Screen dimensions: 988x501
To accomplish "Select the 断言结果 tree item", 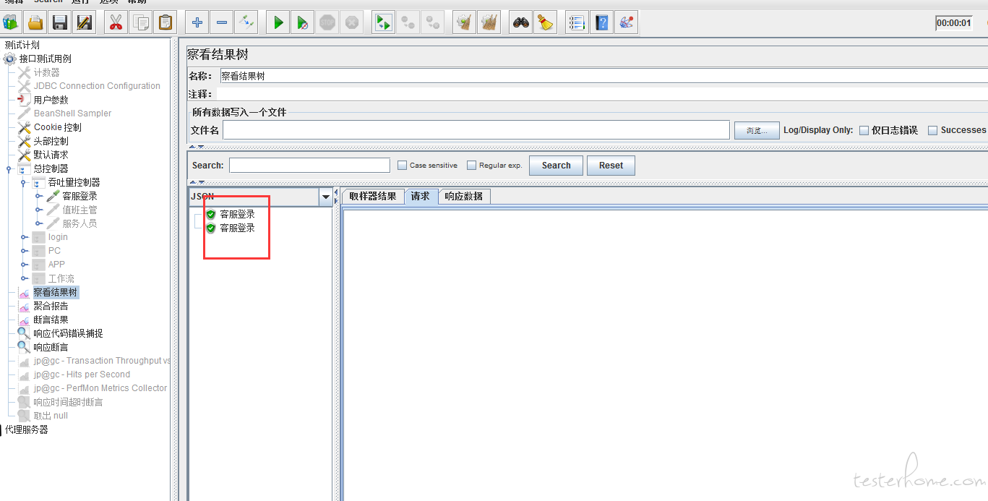I will pyautogui.click(x=51, y=320).
